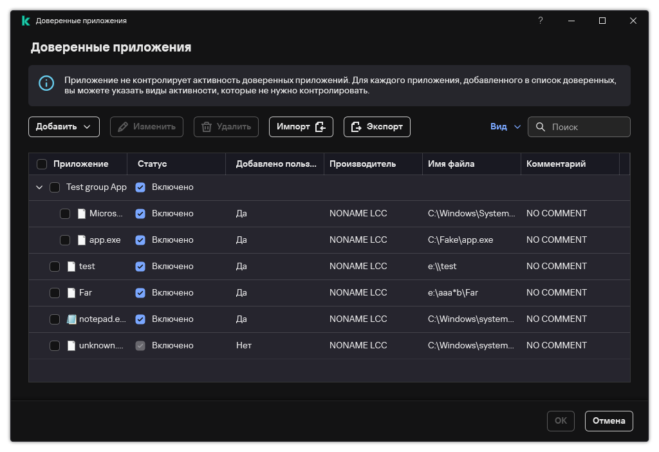Open the Добавить dropdown button
Screen dimensions: 659x452
click(x=64, y=127)
